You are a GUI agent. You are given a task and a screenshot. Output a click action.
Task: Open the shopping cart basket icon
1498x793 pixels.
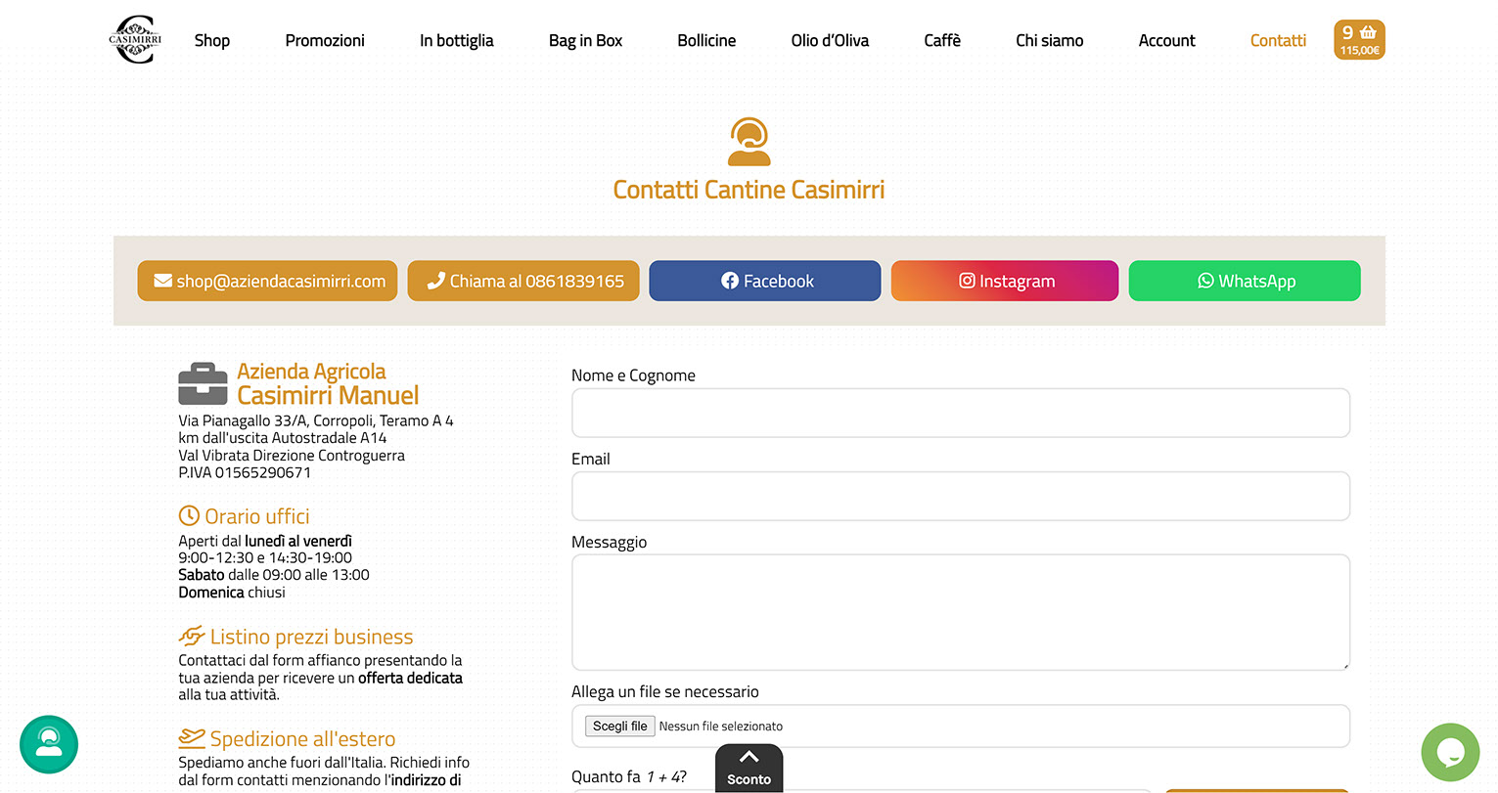1359,40
